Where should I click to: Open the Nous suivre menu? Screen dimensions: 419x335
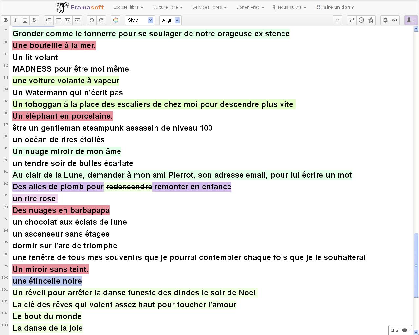290,7
